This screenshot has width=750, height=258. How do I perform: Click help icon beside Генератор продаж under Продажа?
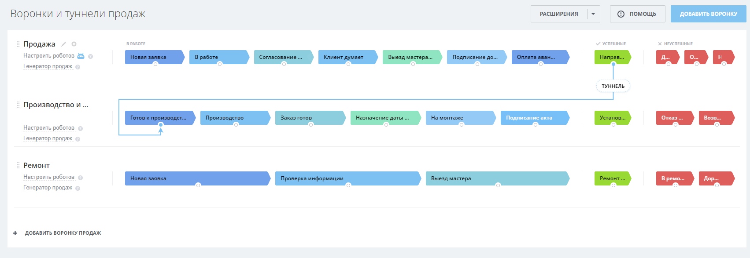[x=78, y=67]
